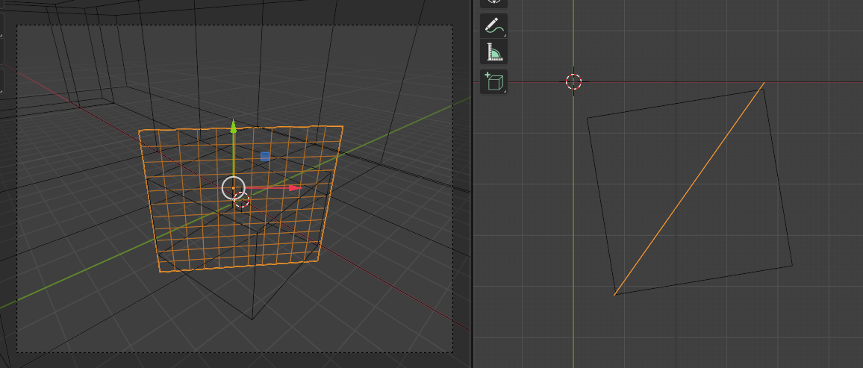Click bottom vertex of black wireframe cube

[x=252, y=319]
